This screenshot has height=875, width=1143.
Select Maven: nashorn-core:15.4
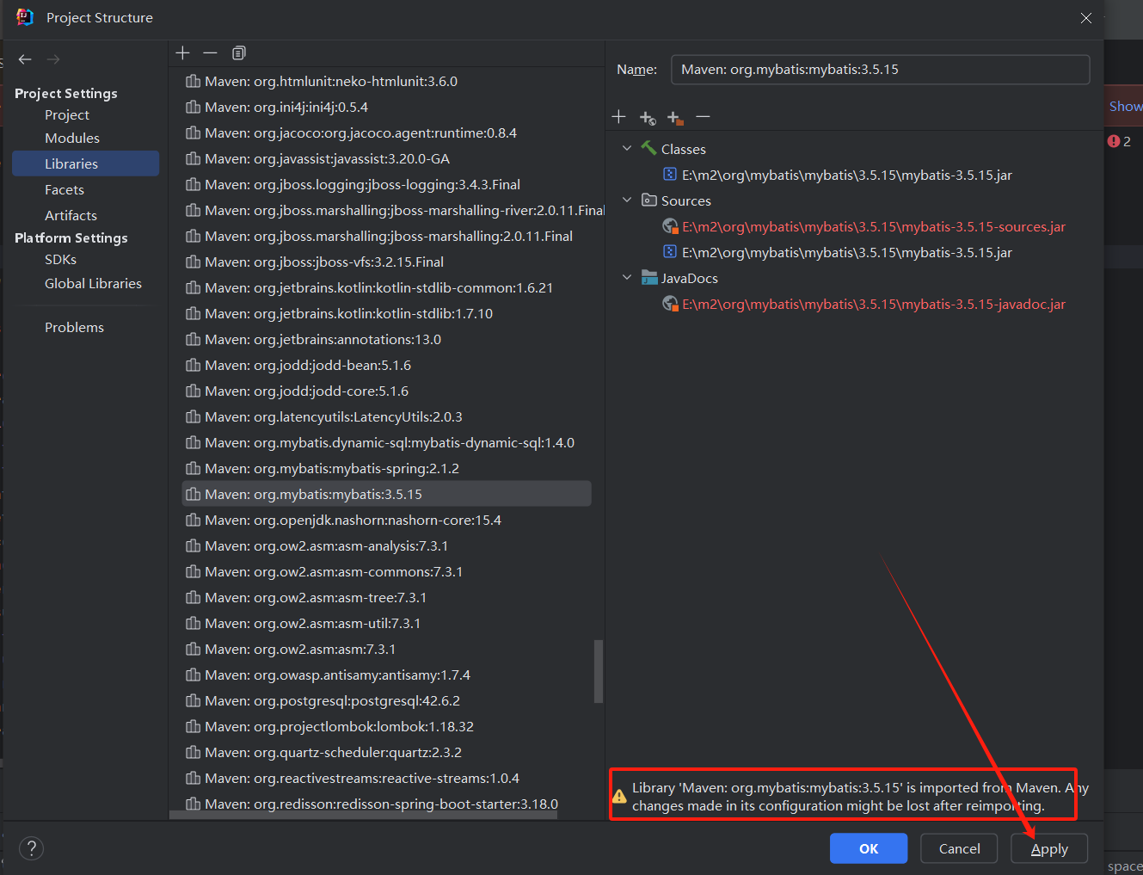pos(353,521)
